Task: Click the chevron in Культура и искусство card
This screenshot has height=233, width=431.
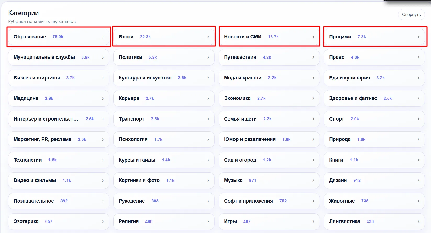Action: 208,78
